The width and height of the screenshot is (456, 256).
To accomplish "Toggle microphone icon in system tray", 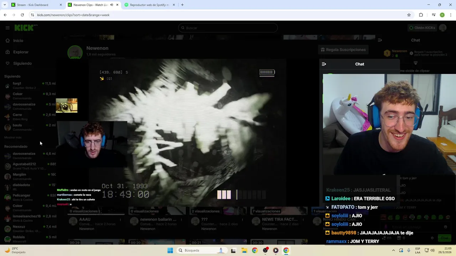I will (409, 250).
